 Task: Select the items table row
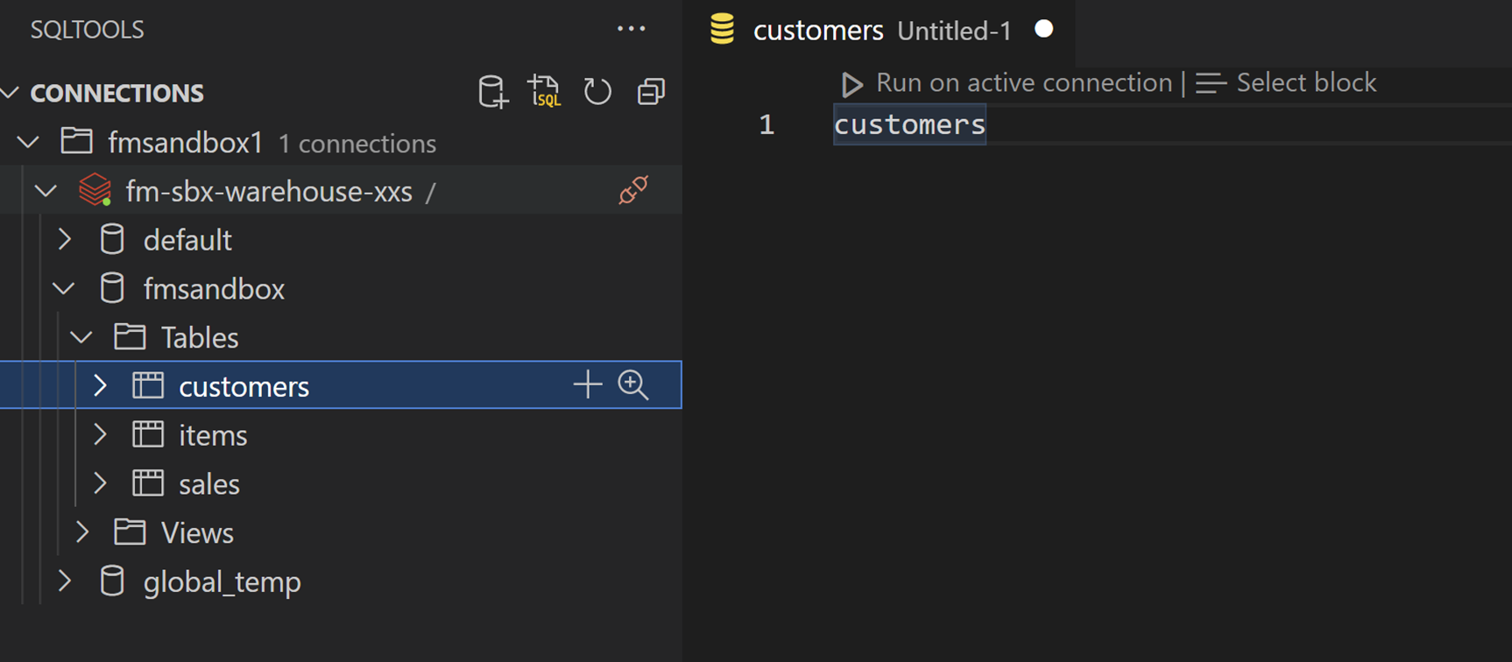[x=341, y=434]
